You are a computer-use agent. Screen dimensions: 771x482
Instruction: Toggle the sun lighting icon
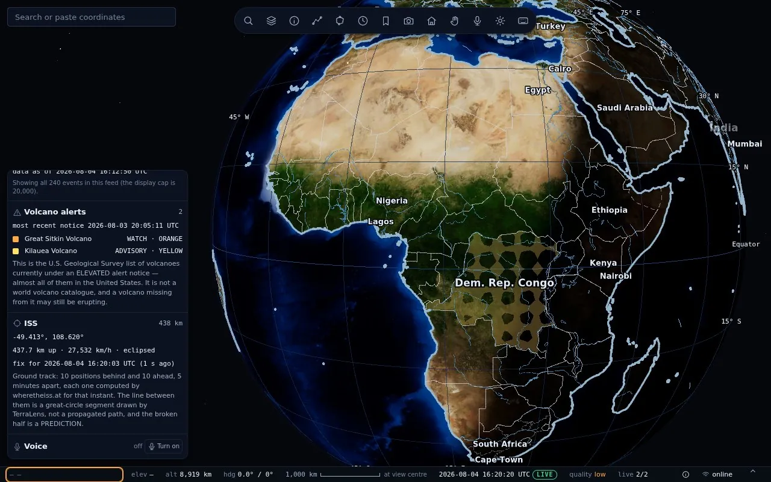[x=500, y=20]
